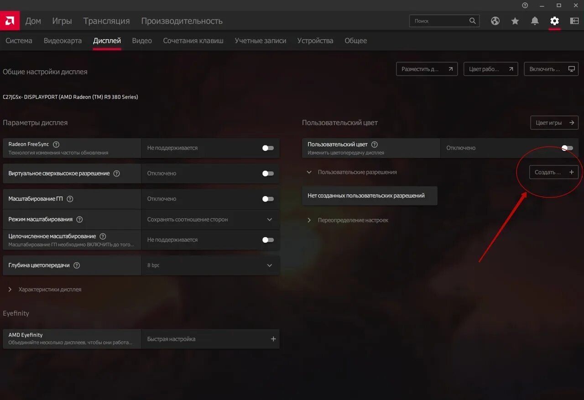Click the plus icon for AMD Eyefinity quick setup
Viewport: 584px width, 400px height.
(x=273, y=339)
